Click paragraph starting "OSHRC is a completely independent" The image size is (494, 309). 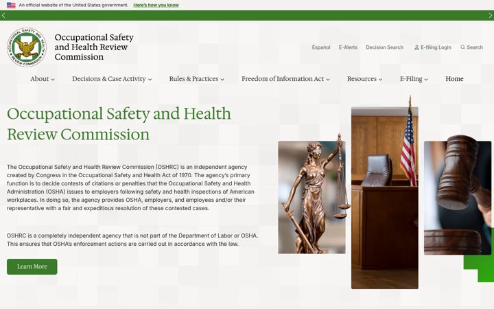[132, 240]
